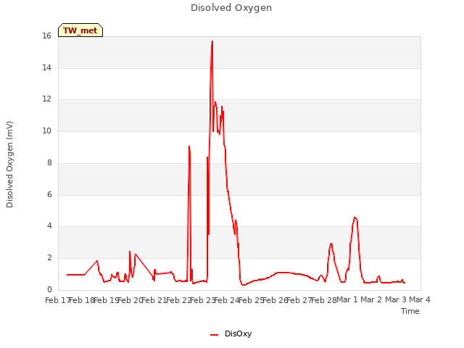
Task: Click the red DisOxy legend line swatch
Action: [215, 335]
